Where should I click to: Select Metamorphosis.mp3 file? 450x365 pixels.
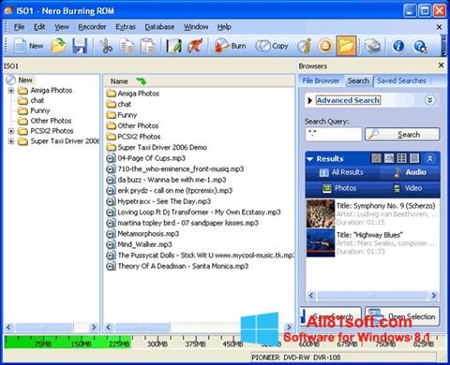142,234
